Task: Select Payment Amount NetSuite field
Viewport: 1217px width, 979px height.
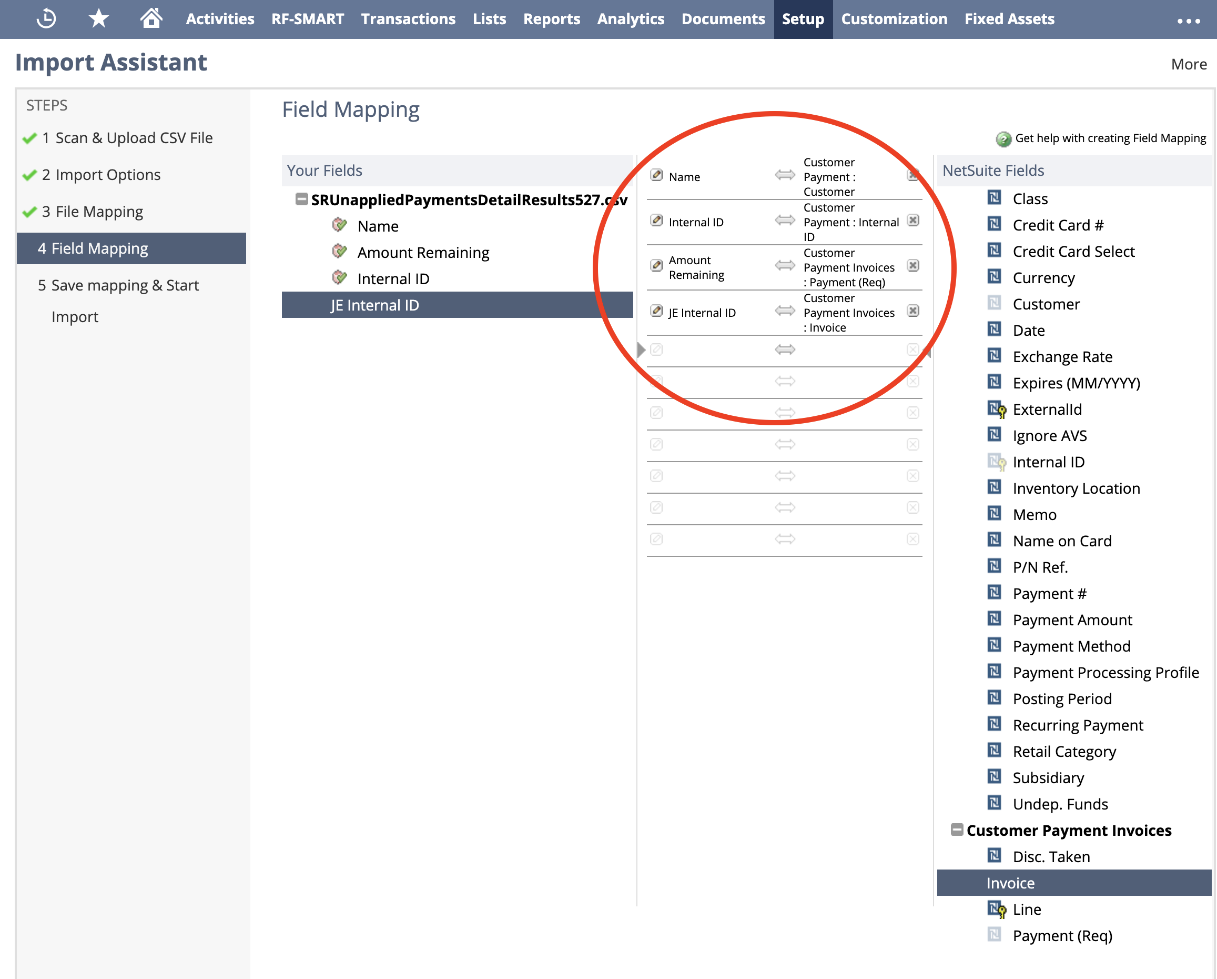Action: [1072, 620]
